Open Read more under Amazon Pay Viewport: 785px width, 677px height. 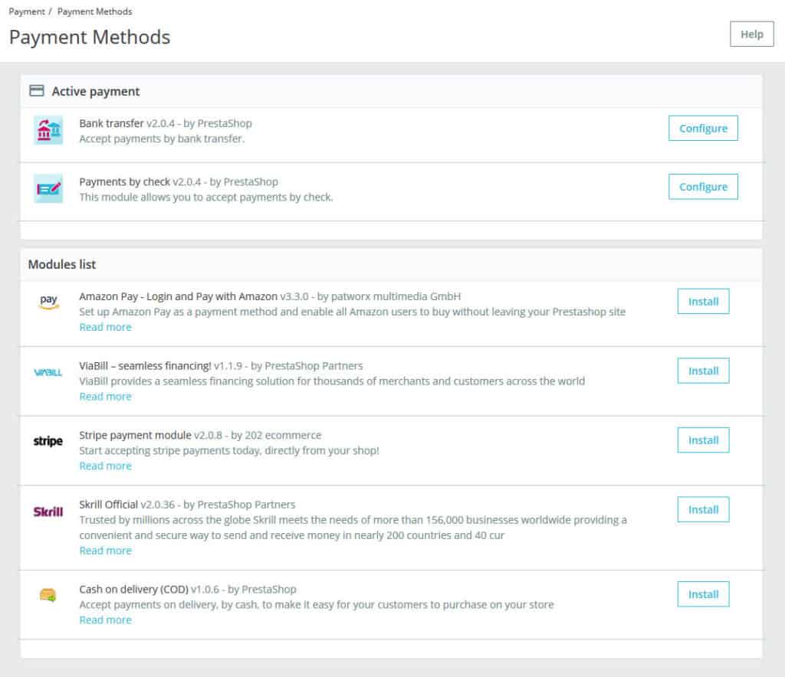coord(106,327)
